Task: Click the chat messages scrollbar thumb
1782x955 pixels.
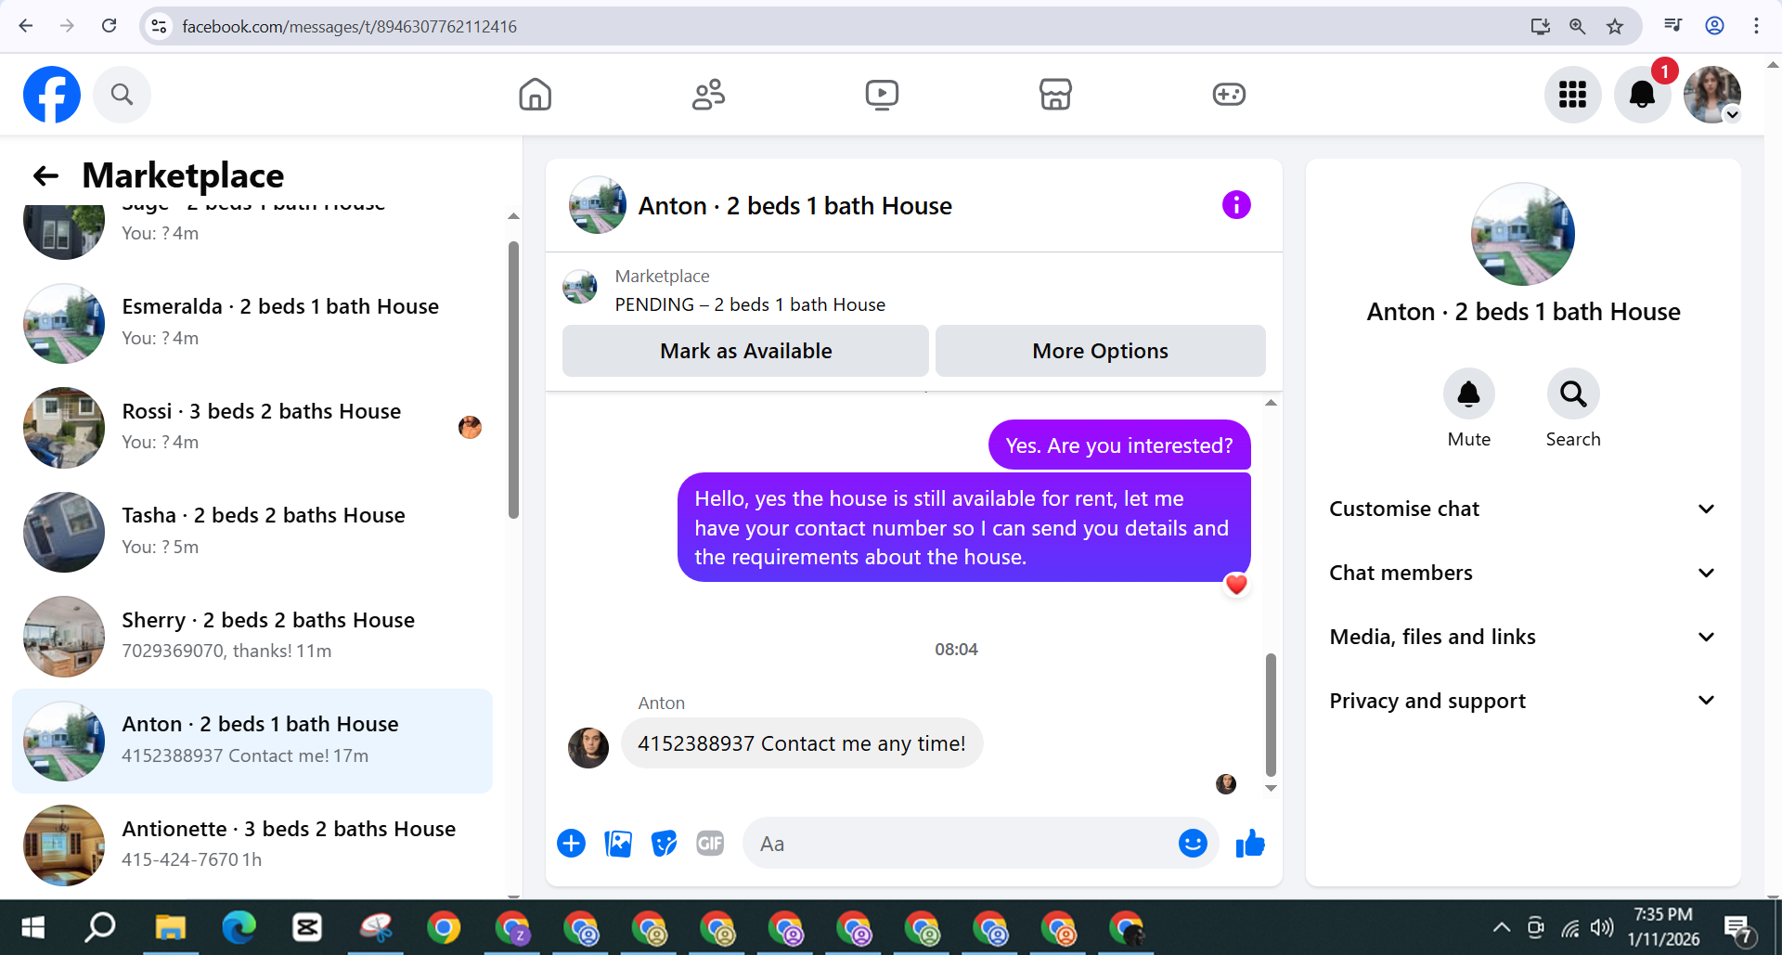Action: tap(1271, 715)
